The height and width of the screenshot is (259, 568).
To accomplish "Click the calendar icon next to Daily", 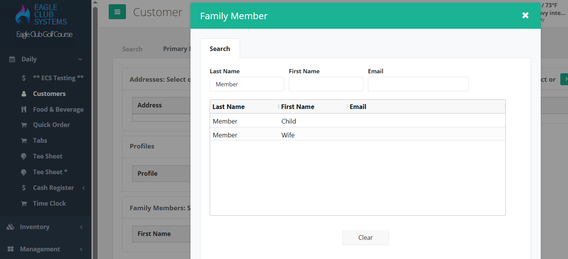I will tap(12, 59).
